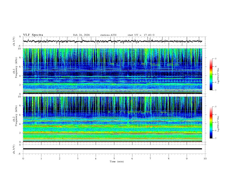231x178 pixels.
Task: Click the 5 tick on Time axis
Action: click(x=114, y=159)
